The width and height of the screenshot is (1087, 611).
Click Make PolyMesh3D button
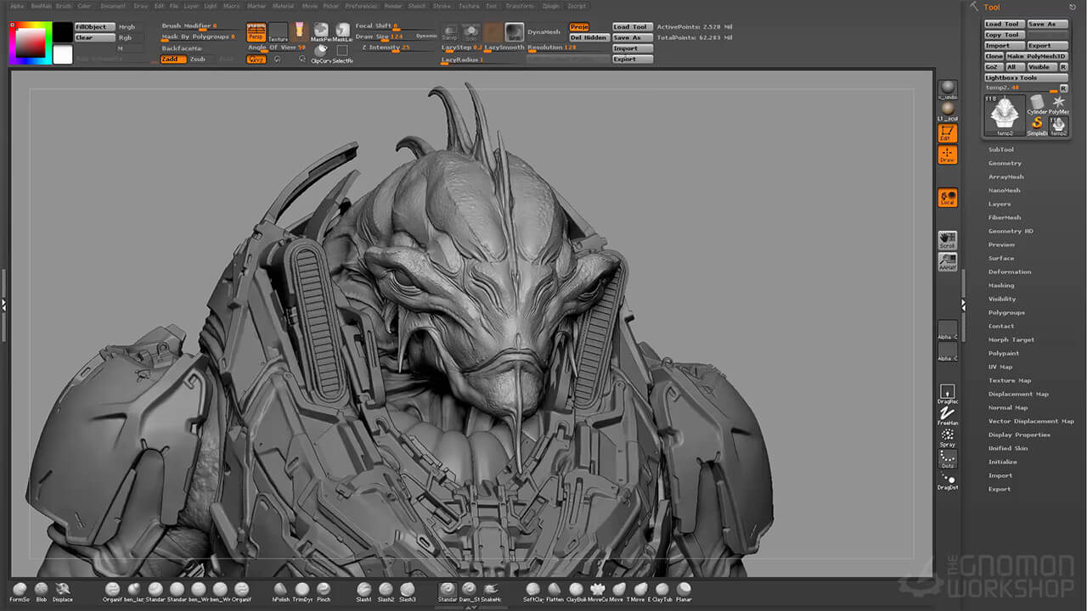[x=1035, y=56]
